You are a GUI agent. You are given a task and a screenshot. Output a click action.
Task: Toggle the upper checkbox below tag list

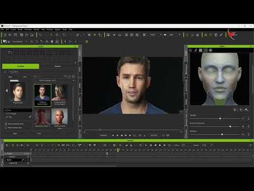click(x=6, y=124)
